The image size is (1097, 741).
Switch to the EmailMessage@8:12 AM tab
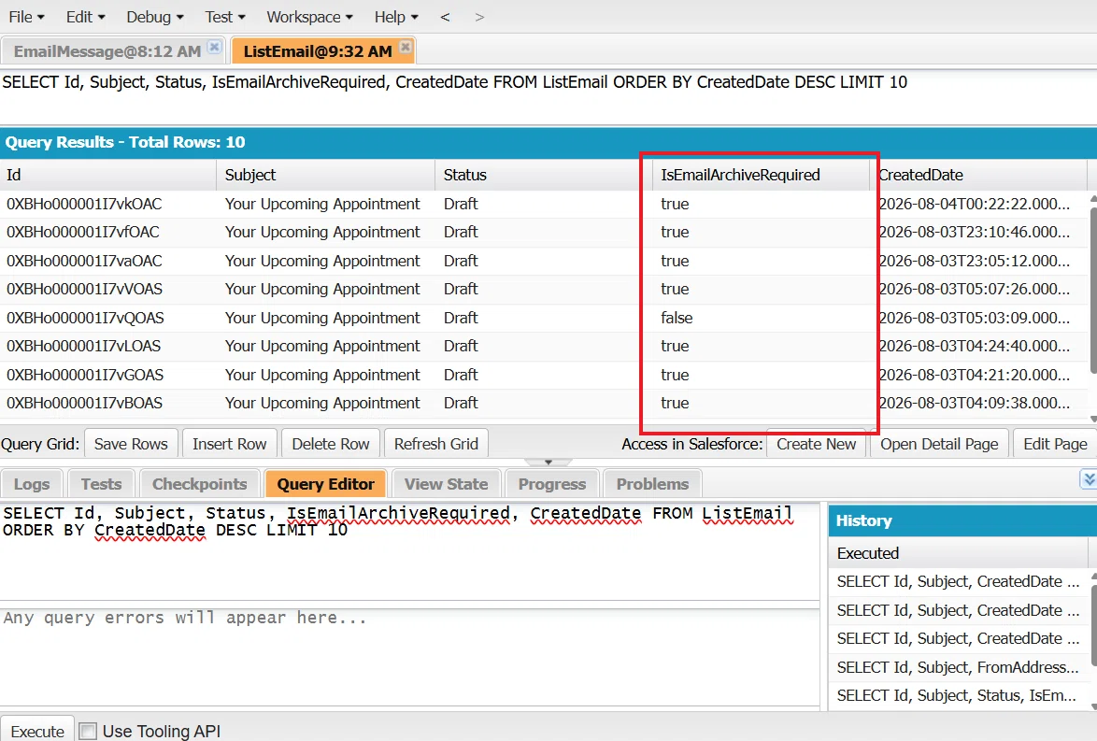107,51
